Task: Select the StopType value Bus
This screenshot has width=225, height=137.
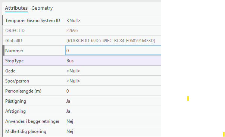Action: click(x=70, y=61)
